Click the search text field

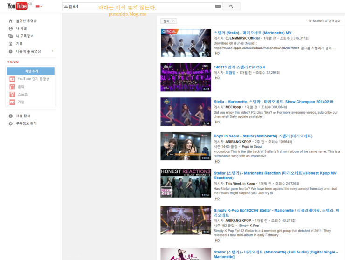[138, 7]
